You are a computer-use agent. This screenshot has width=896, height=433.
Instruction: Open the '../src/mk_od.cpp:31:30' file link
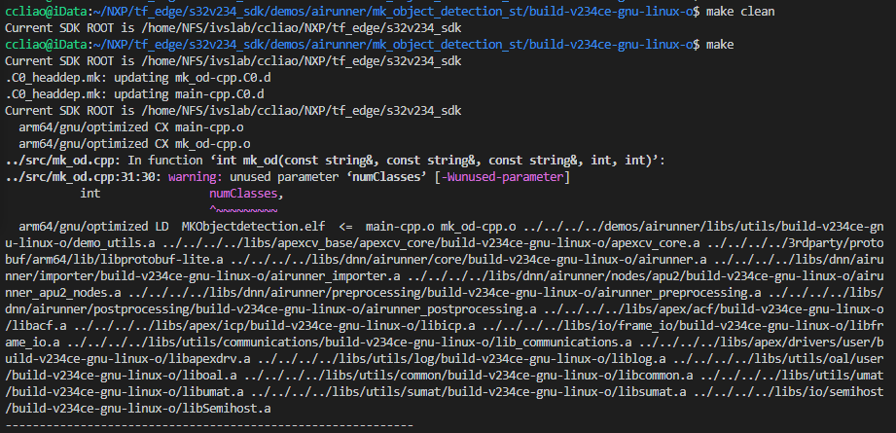click(x=82, y=177)
